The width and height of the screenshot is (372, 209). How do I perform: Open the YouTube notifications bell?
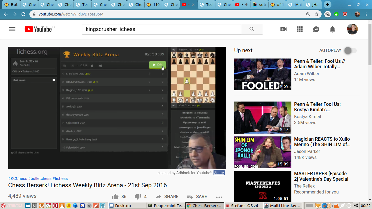coord(333,29)
